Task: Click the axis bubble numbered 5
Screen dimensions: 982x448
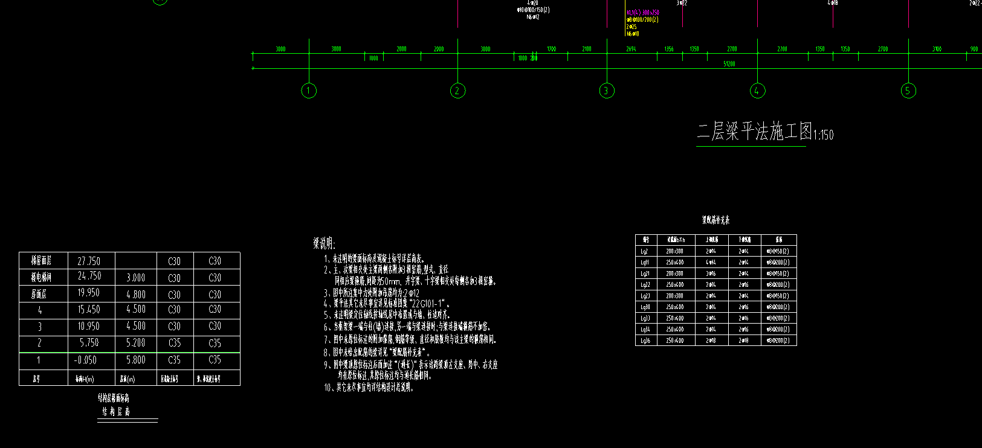Action: 908,91
